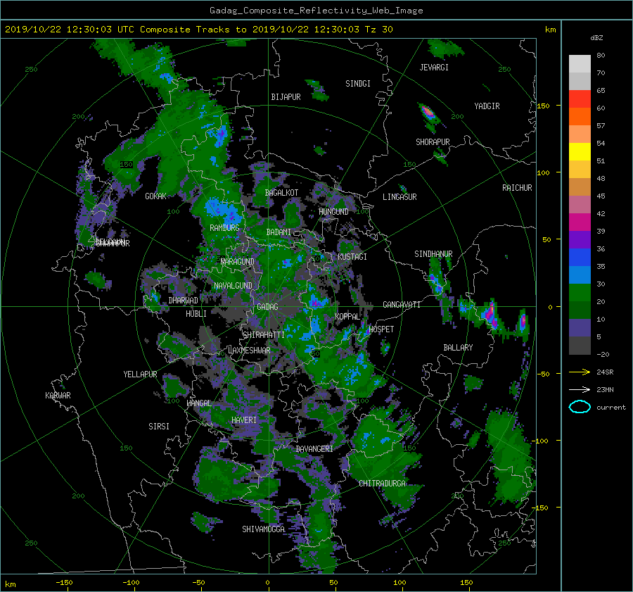Click the HUBLI city label
The image size is (633, 592).
point(196,314)
